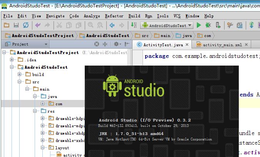
Task: Click AndroidStudoTestProject breadcrumb
Action: 39,35
